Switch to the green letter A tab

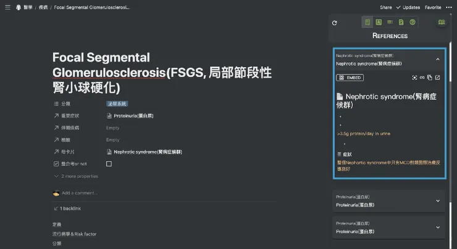click(x=379, y=22)
